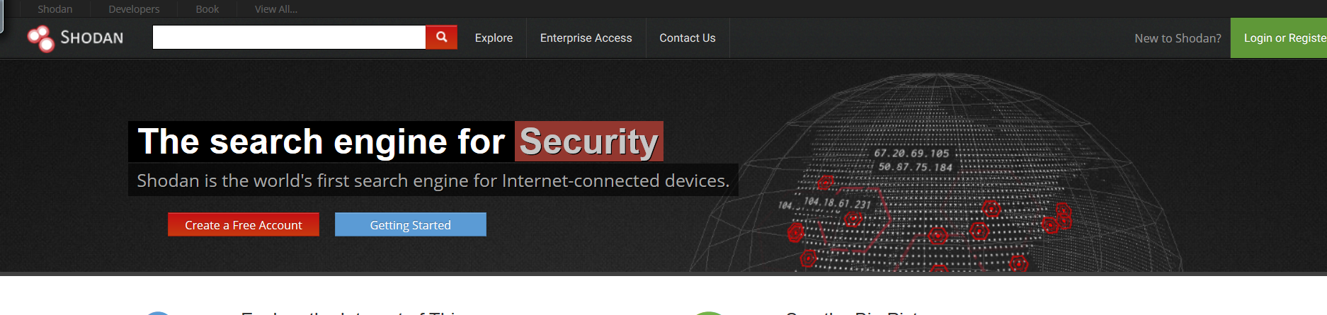Open the blue Getting Started button
This screenshot has width=1327, height=315.
(x=410, y=225)
